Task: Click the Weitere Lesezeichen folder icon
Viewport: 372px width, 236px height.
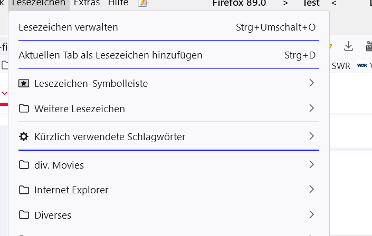Action: (x=23, y=109)
